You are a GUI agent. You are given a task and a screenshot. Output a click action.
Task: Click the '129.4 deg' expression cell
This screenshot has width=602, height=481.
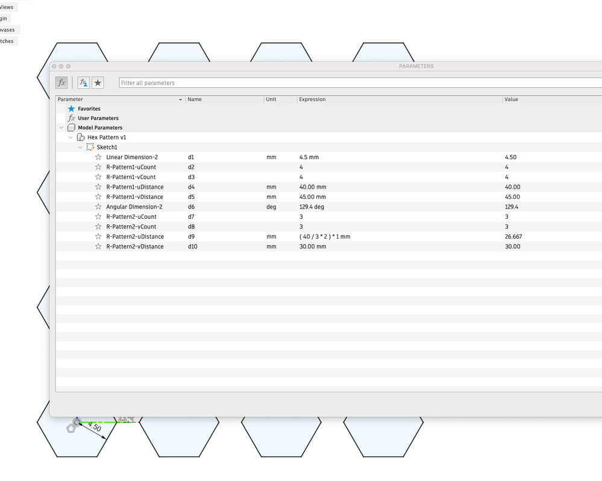click(x=312, y=207)
